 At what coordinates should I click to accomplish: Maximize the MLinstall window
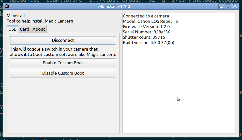pyautogui.click(x=228, y=6)
